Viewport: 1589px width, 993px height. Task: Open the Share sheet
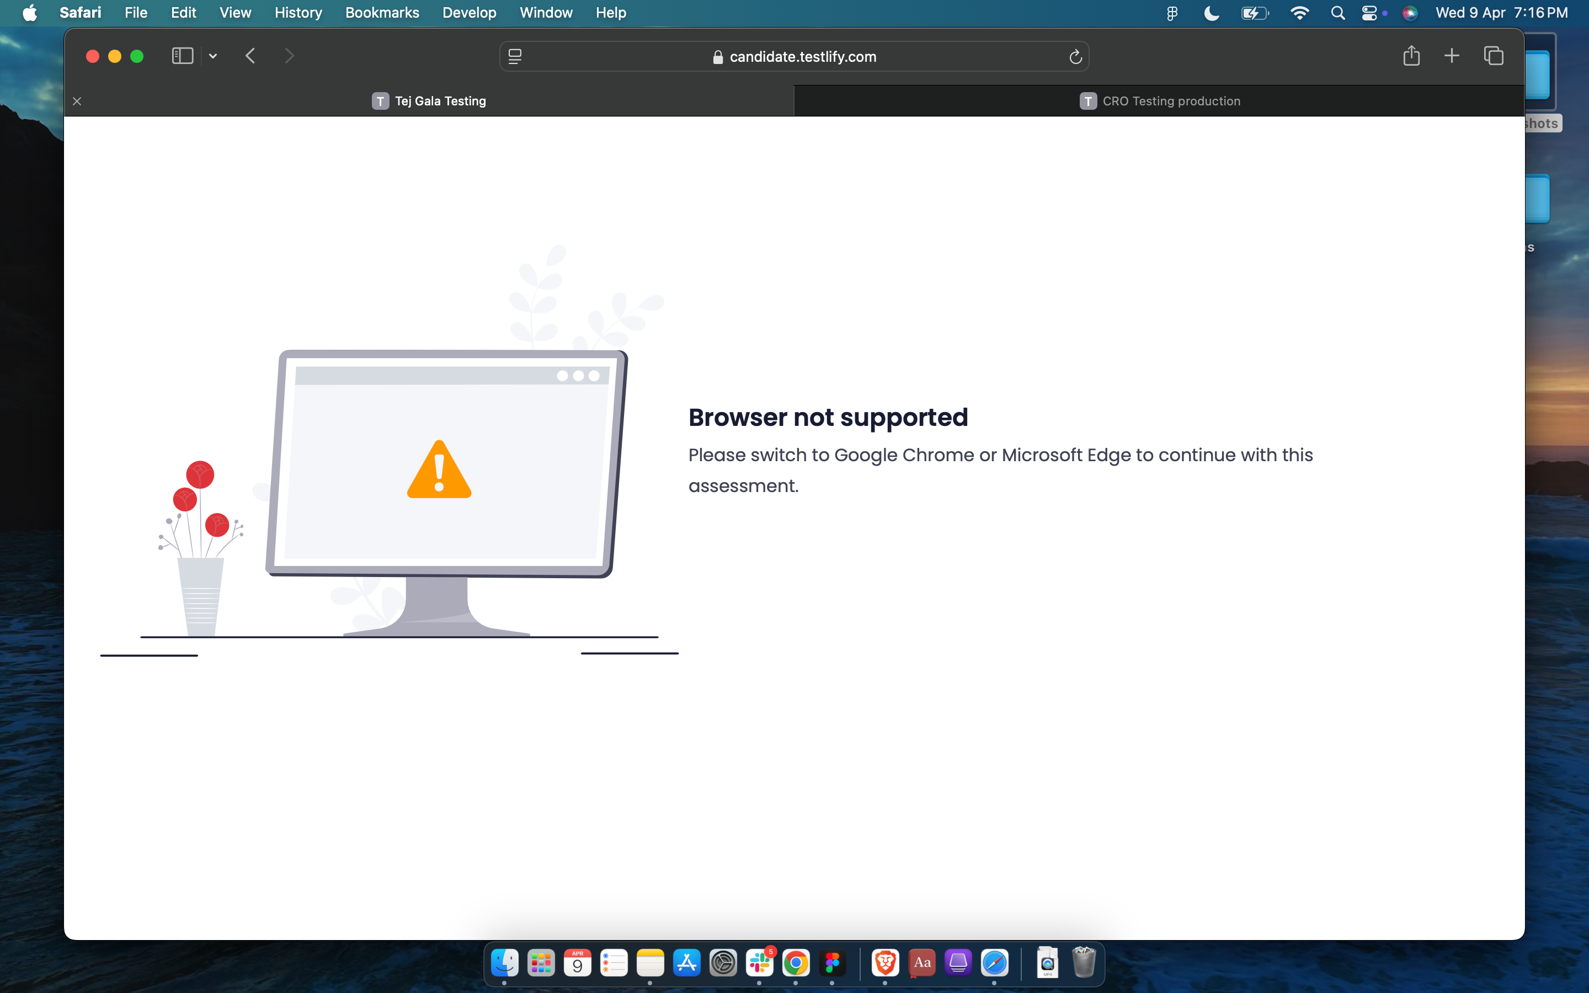click(1411, 56)
